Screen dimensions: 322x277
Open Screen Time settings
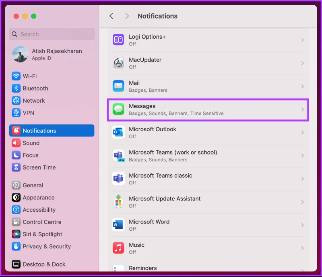coord(52,167)
